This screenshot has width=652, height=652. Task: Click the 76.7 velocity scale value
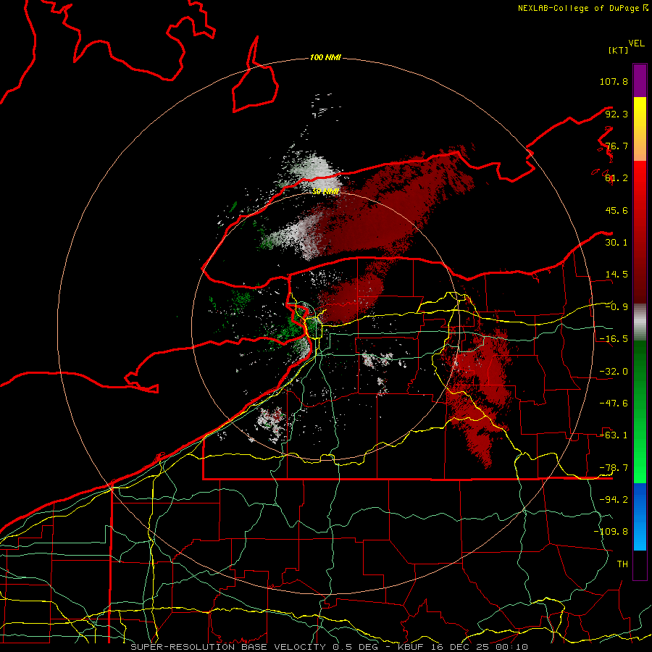click(617, 146)
